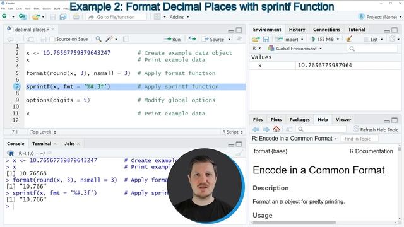This screenshot has width=404, height=227.
Task: Clear environment objects with broom icon
Action: click(x=349, y=39)
